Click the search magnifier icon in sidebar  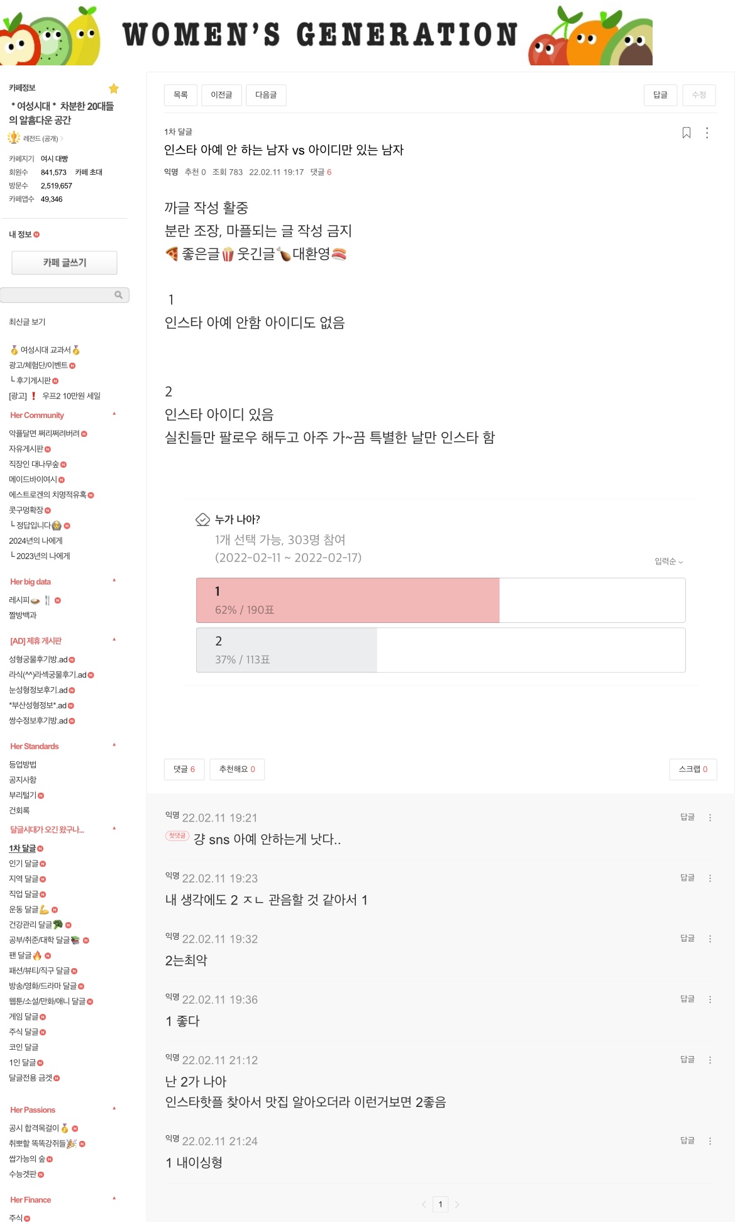click(118, 295)
